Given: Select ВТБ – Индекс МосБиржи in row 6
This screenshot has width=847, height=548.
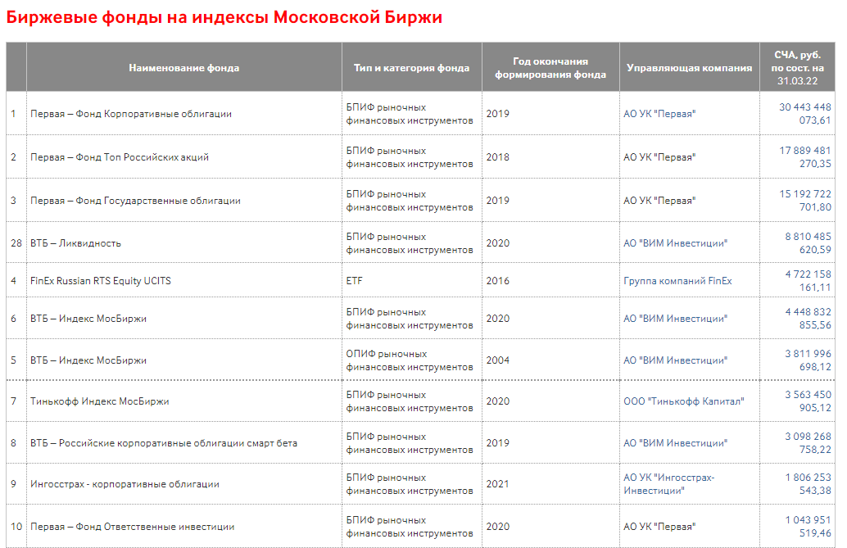Looking at the screenshot, I should tap(88, 319).
